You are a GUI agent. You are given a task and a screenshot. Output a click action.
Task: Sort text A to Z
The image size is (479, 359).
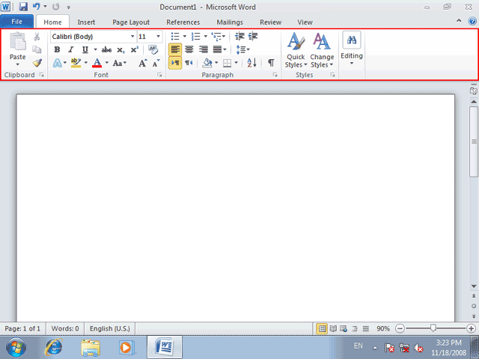click(251, 63)
